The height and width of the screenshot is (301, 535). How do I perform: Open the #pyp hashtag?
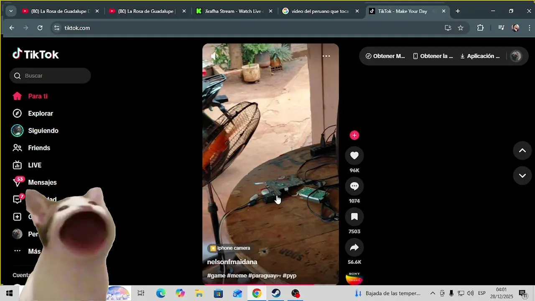click(290, 275)
